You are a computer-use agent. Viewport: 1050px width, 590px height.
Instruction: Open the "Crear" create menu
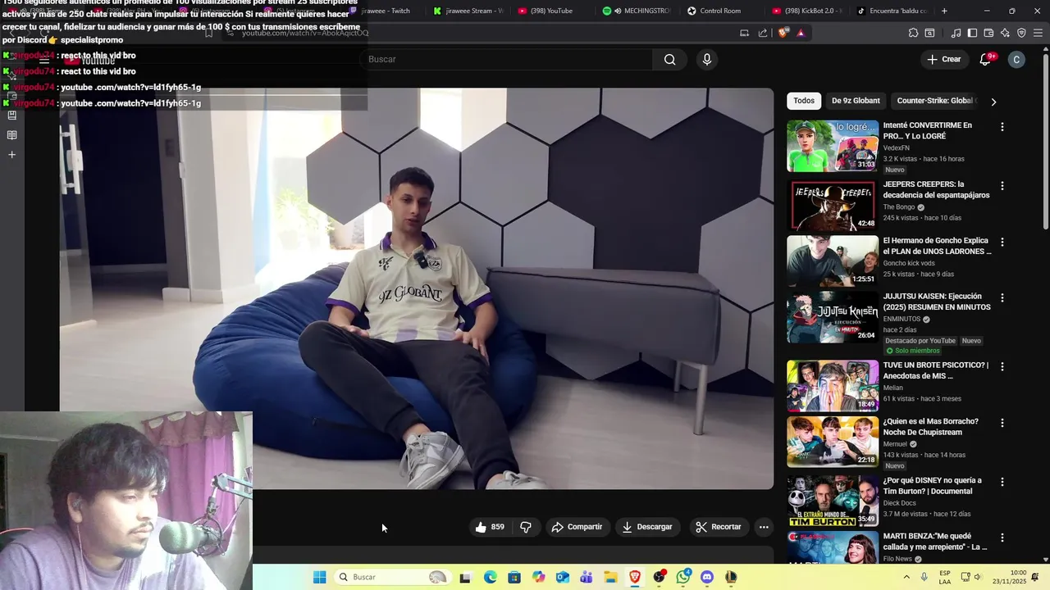tap(943, 59)
